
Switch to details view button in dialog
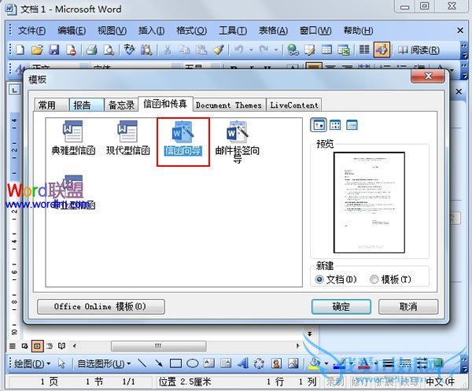click(352, 125)
